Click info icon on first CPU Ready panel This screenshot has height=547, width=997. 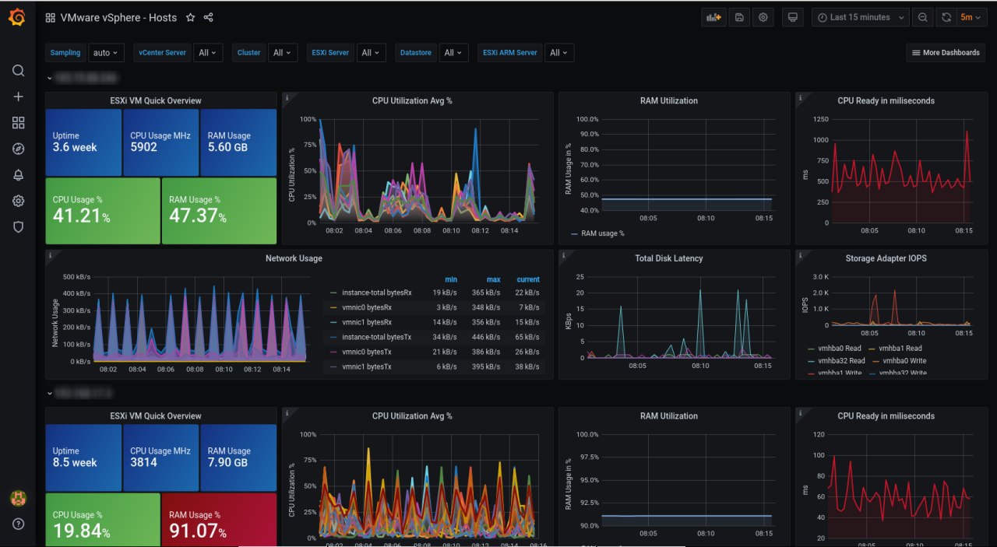pyautogui.click(x=801, y=98)
